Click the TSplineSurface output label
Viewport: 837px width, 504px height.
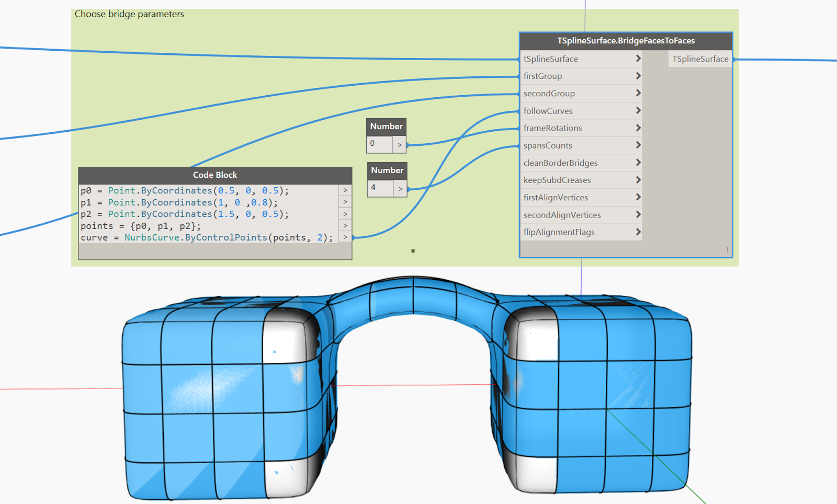699,59
